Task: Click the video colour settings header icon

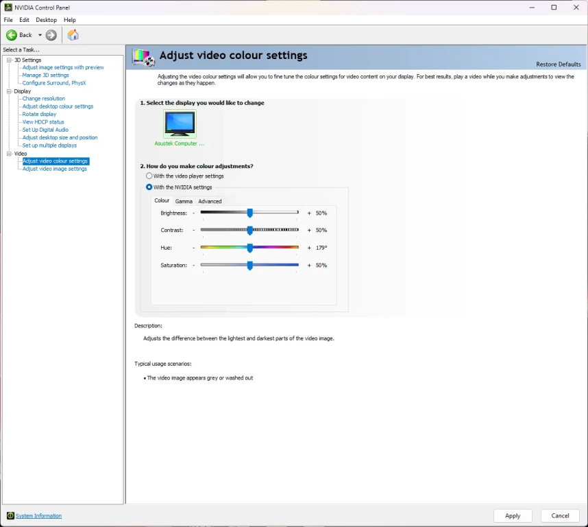Action: click(143, 58)
